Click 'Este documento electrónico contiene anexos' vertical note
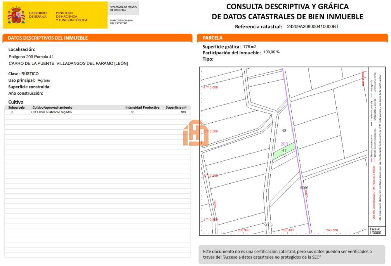Image resolution: width=391 pixels, height=266 pixels. (x=380, y=147)
